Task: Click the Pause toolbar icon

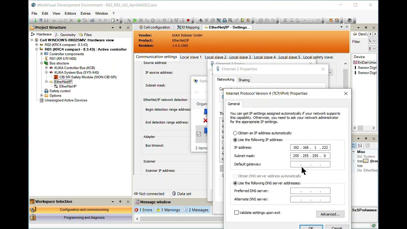Action: (x=141, y=20)
